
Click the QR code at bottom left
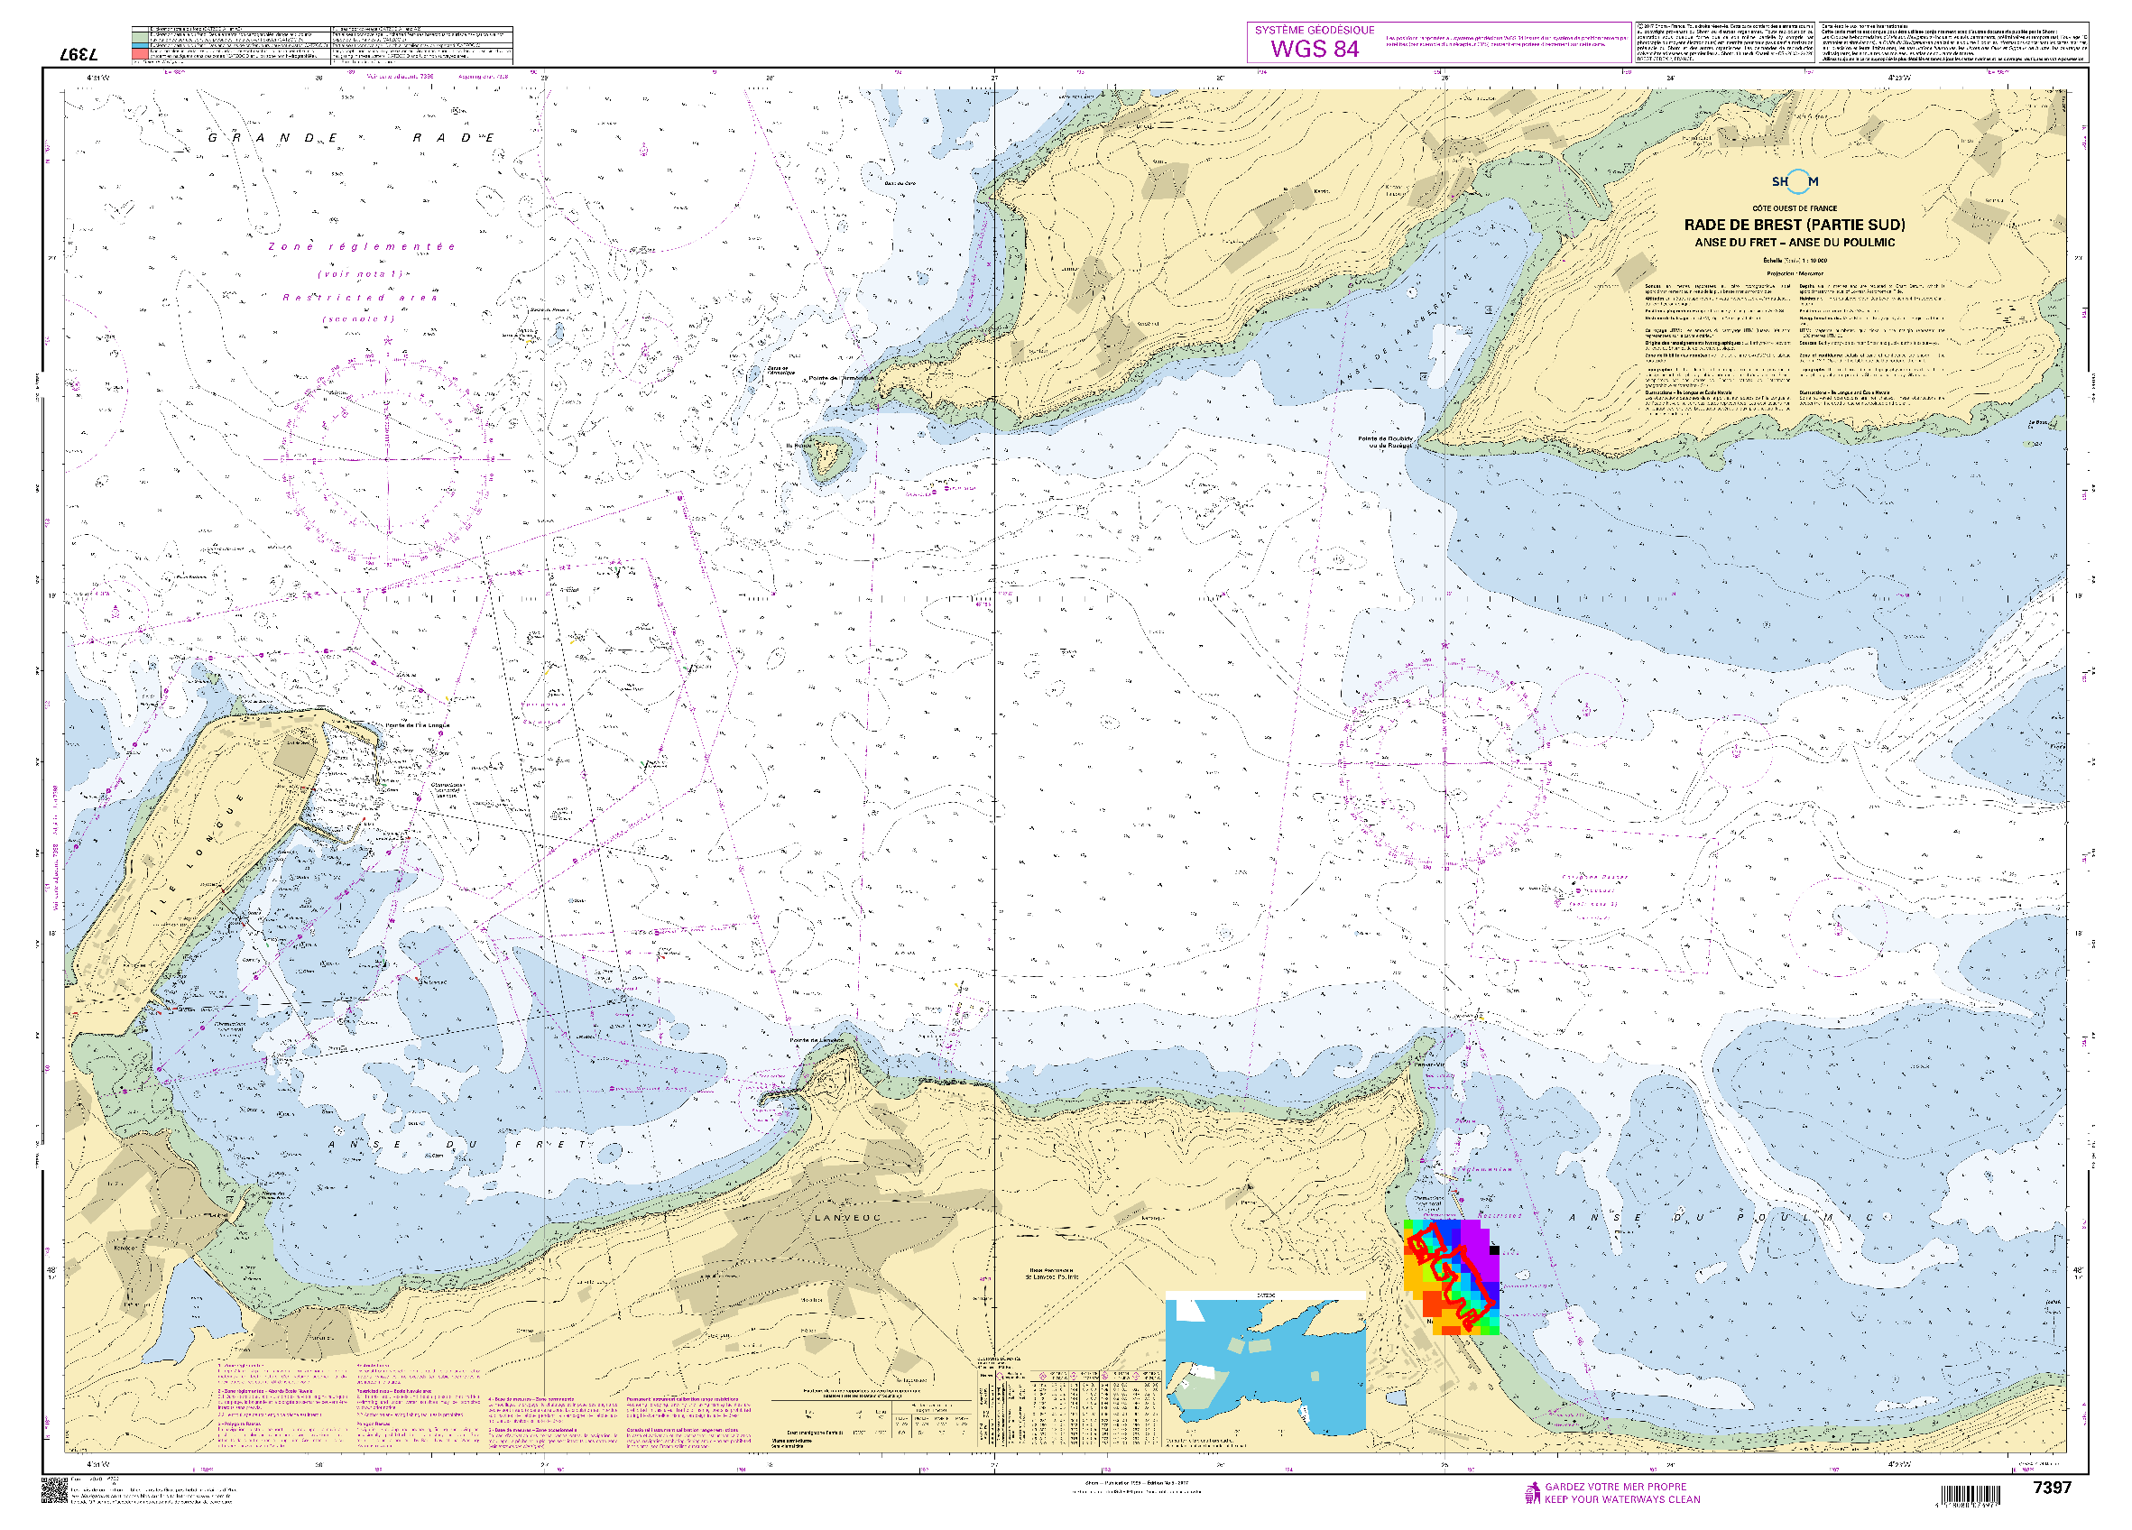(x=54, y=1490)
